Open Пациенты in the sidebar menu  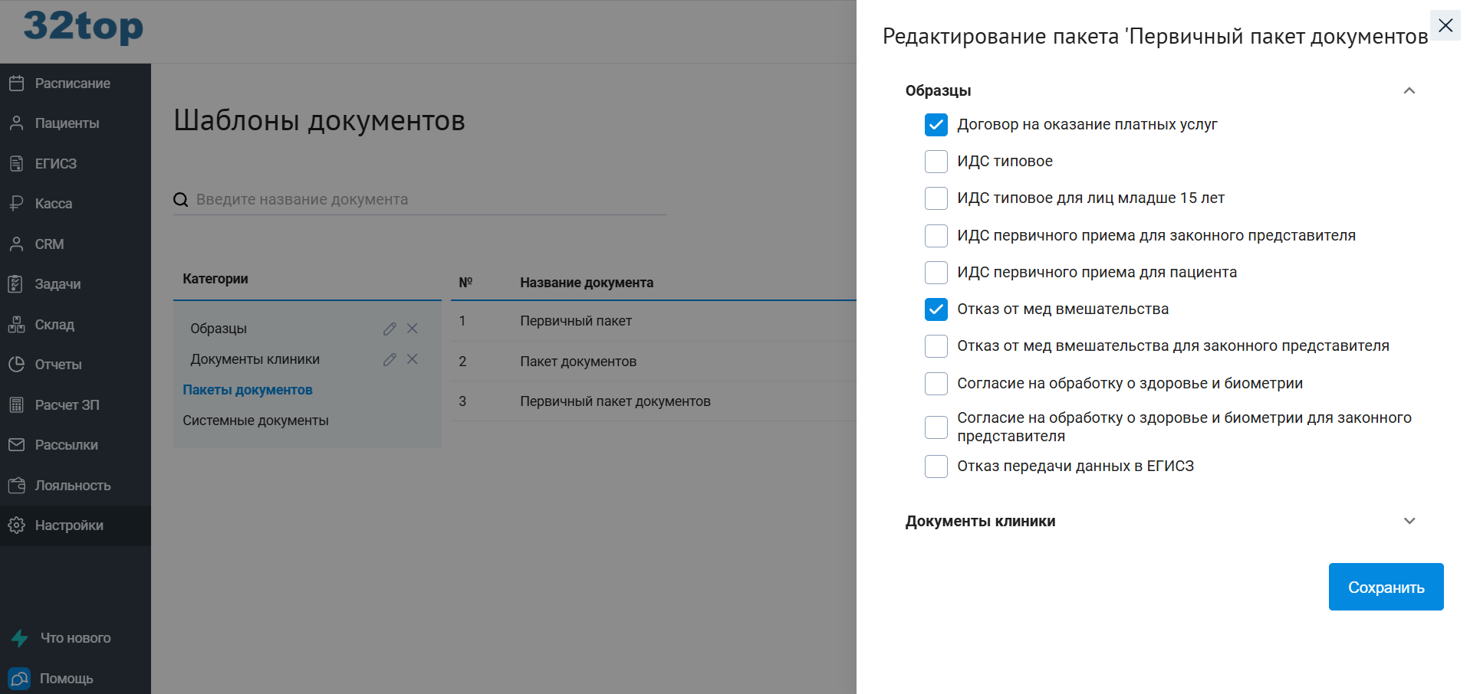(67, 123)
